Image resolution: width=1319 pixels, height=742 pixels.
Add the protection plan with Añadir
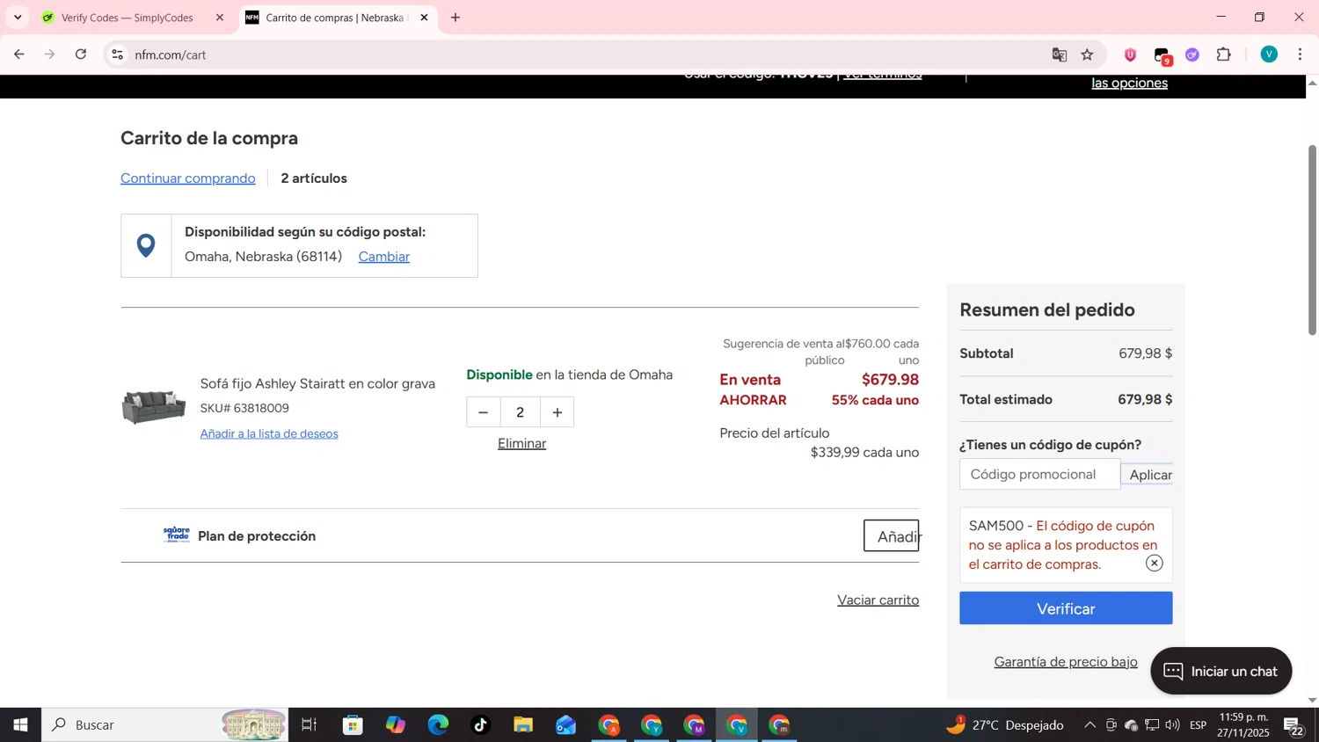892,535
